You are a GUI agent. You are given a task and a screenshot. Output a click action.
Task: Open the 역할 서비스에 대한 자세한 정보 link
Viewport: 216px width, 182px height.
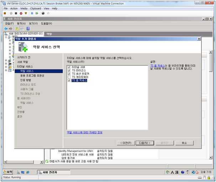[84, 132]
